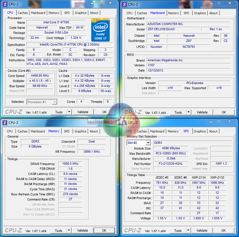Click the CPU-Z logo icon in CPU window title bar

pos(5,4)
